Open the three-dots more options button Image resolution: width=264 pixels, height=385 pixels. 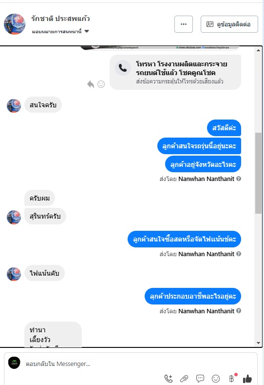[184, 24]
